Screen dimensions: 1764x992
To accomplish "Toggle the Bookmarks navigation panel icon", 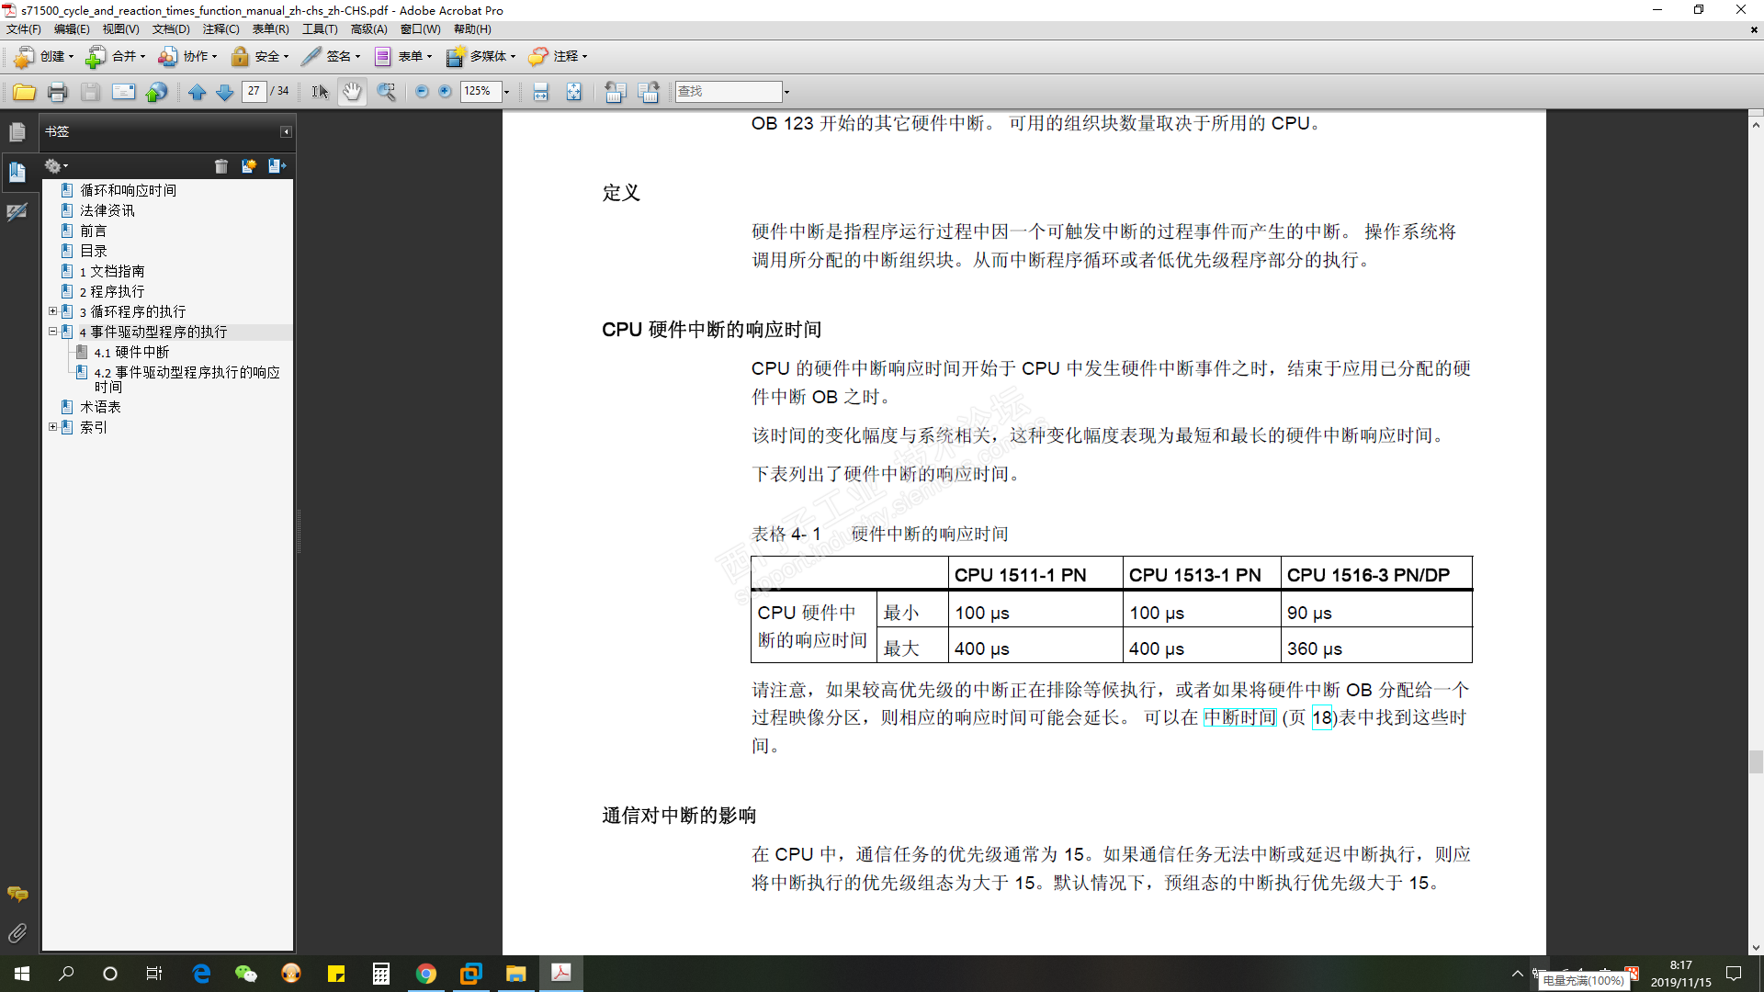I will click(17, 172).
